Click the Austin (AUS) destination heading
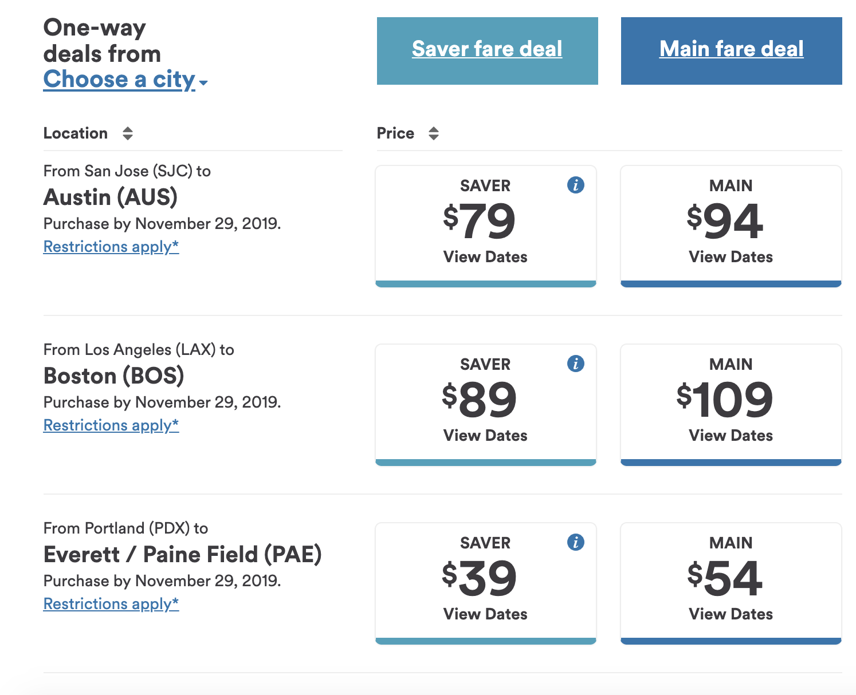This screenshot has height=695, width=856. [111, 198]
